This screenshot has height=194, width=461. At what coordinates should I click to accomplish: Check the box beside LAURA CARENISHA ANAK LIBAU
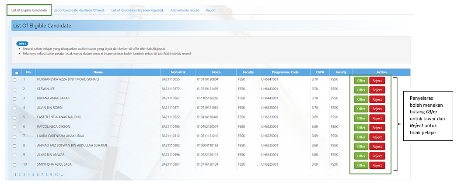point(14,136)
